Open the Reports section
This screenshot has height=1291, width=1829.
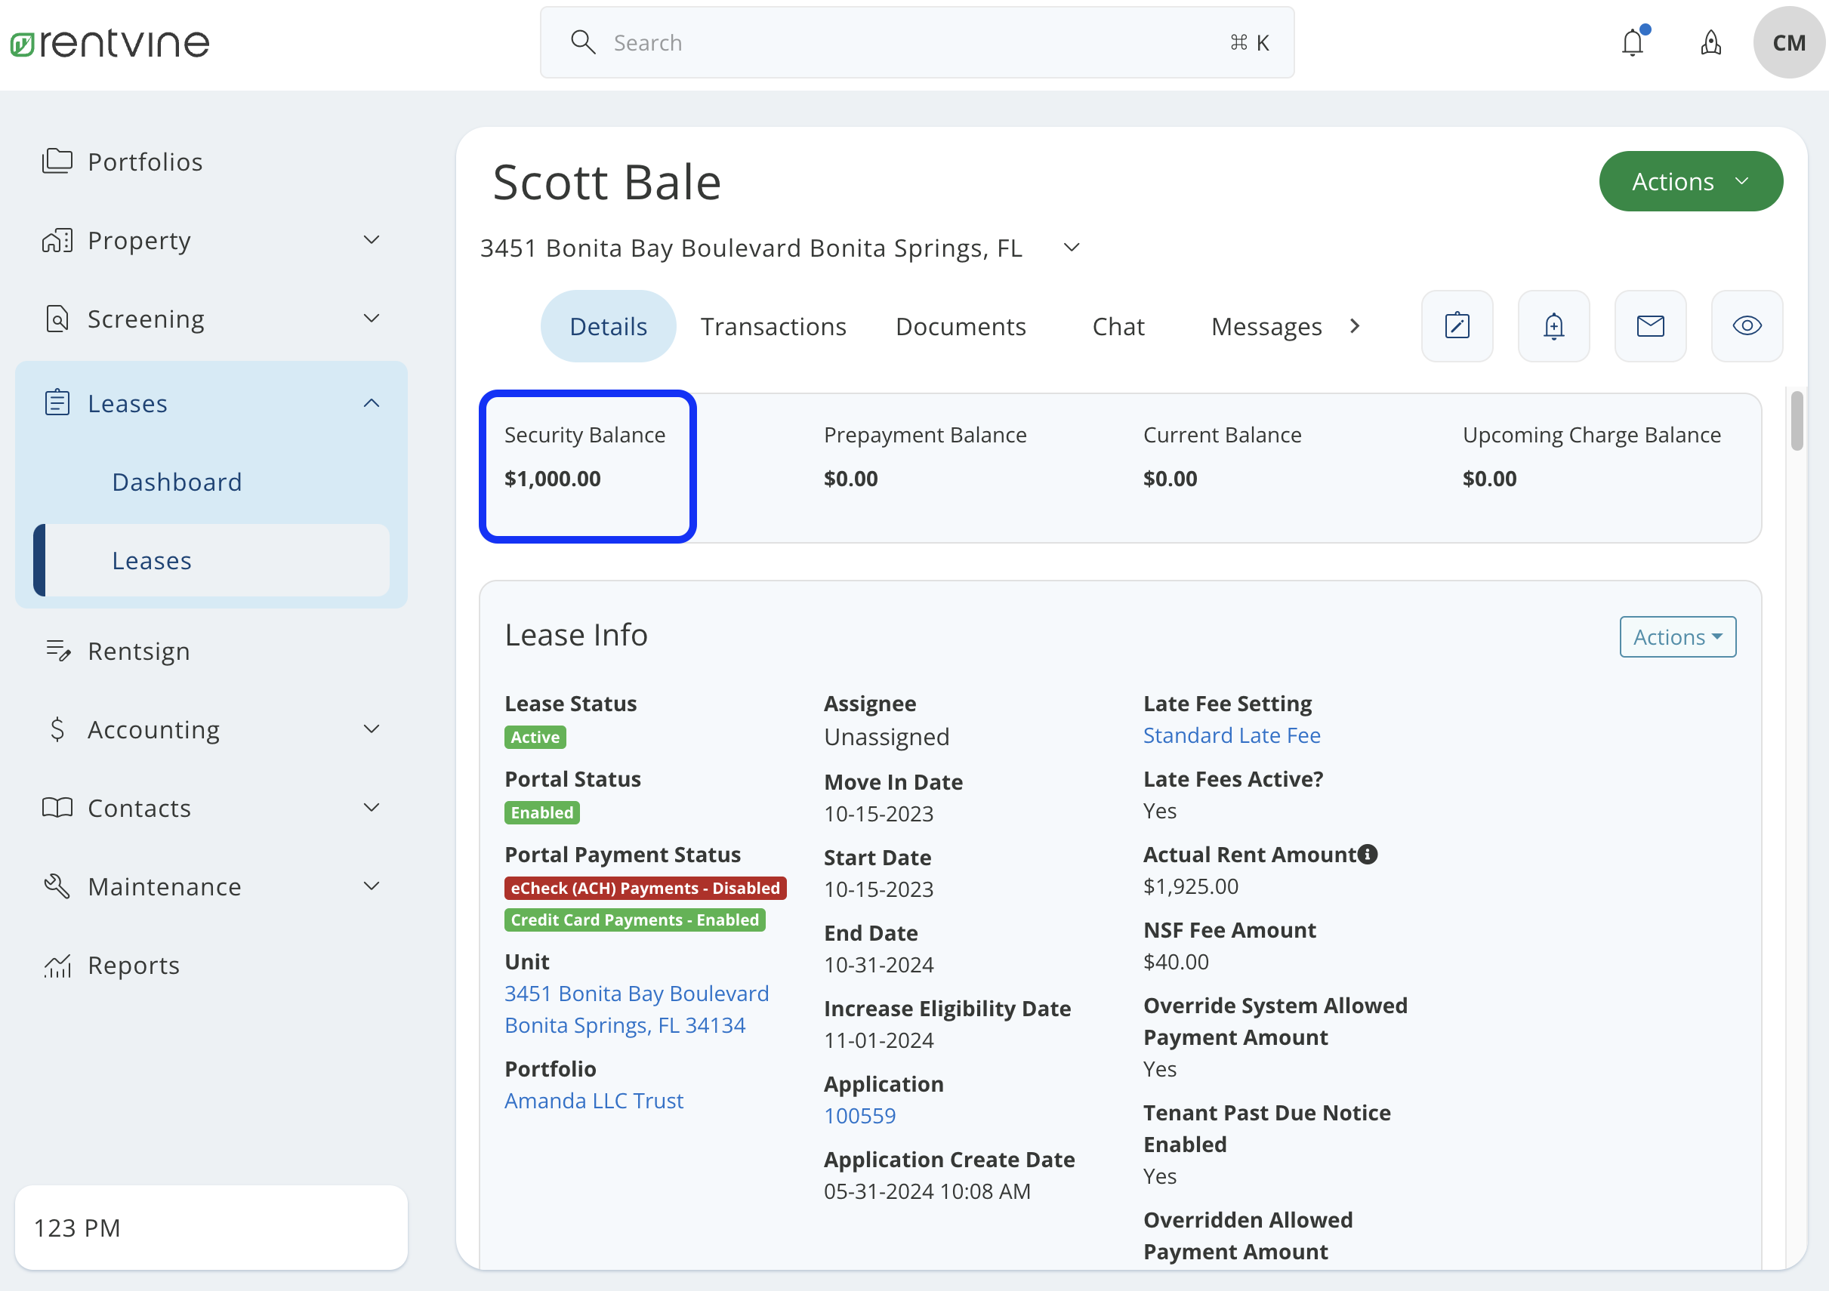(x=133, y=964)
